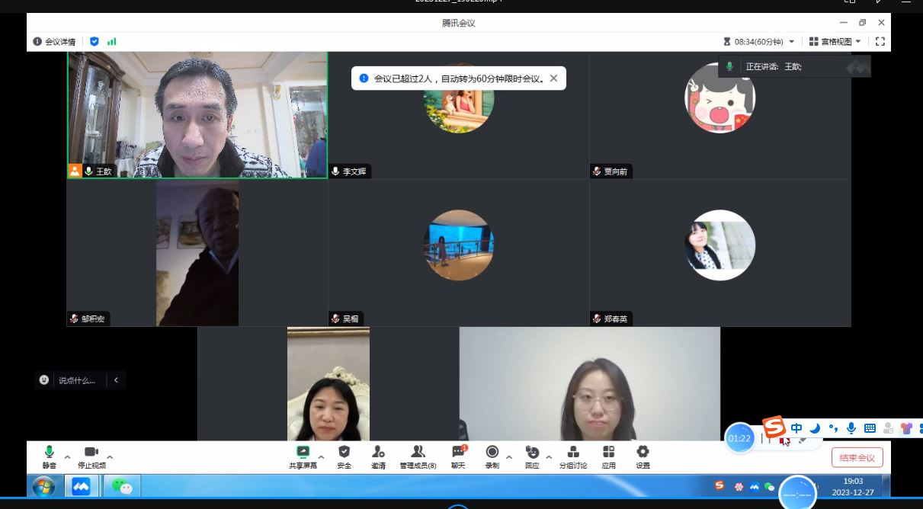The height and width of the screenshot is (509, 923).
Task: Open the 回应 reactions menu
Action: [532, 456]
